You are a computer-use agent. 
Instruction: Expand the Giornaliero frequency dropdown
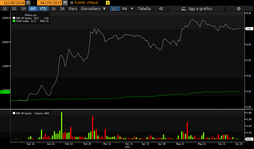(x=93, y=8)
